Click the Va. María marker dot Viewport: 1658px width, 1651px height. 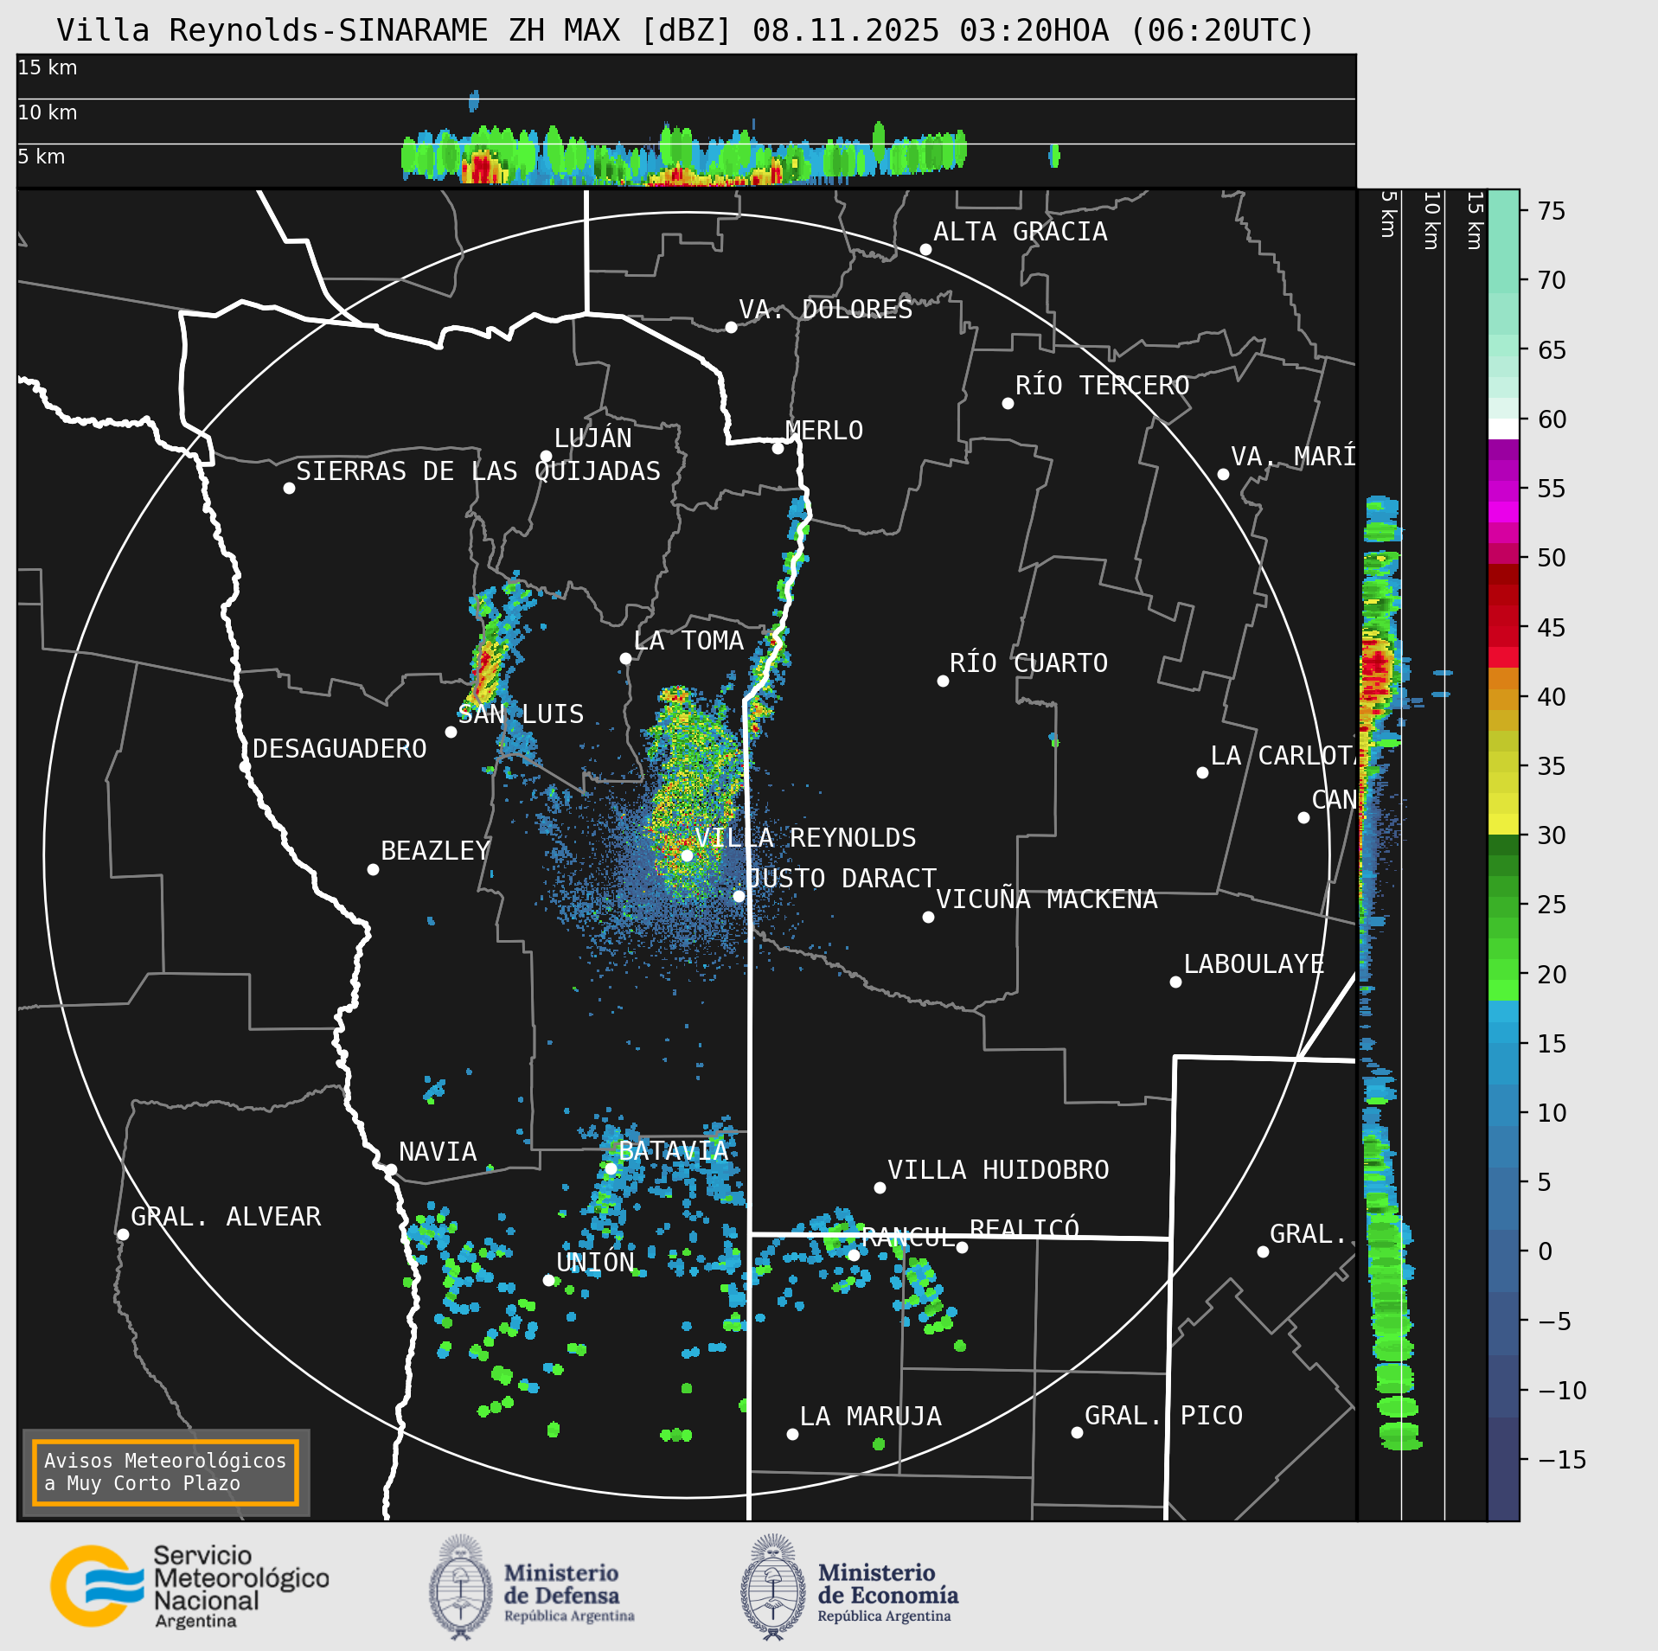pyautogui.click(x=1223, y=474)
